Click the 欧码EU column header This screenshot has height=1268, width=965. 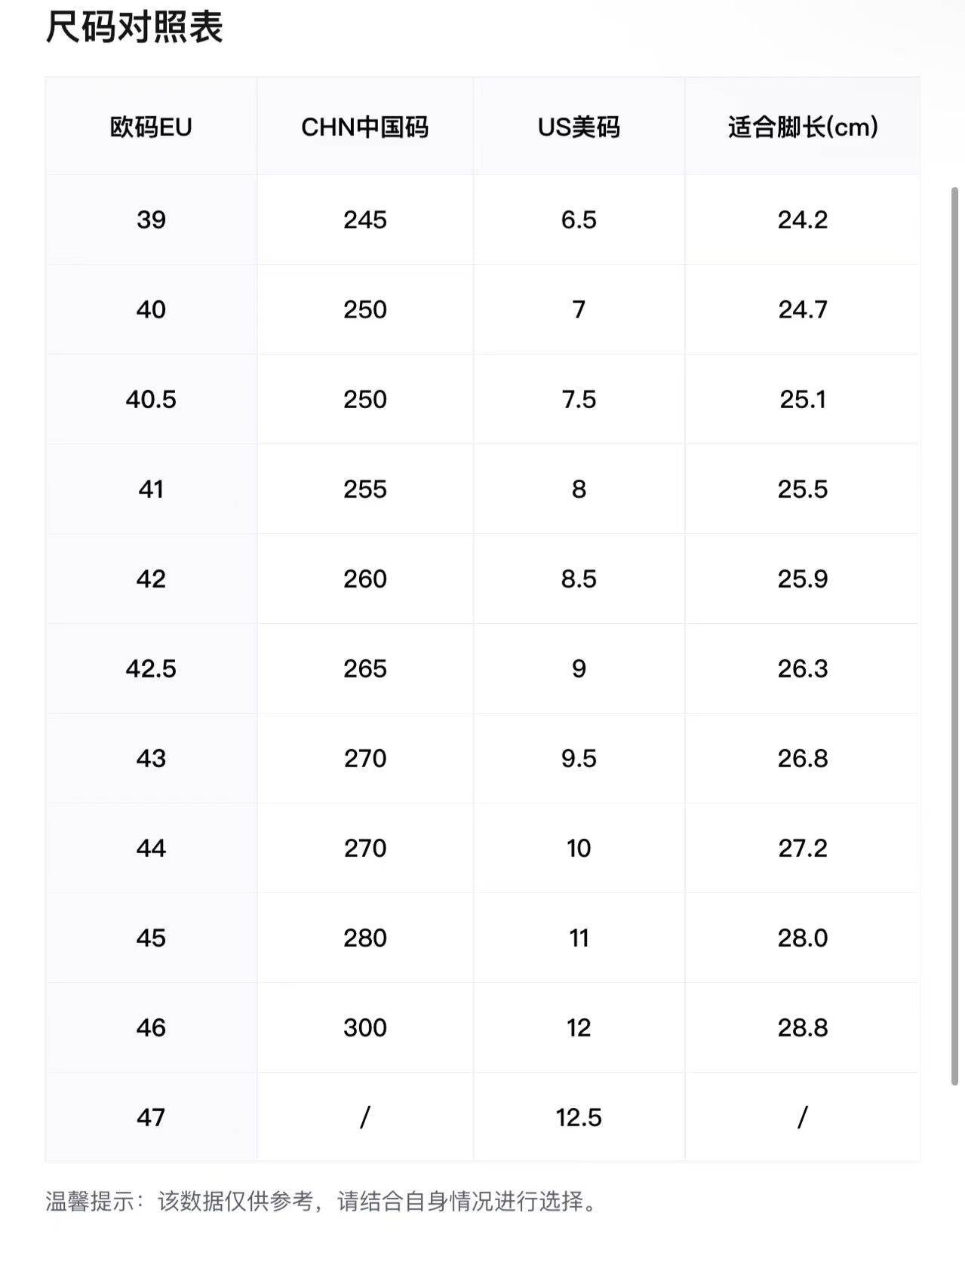pos(151,127)
